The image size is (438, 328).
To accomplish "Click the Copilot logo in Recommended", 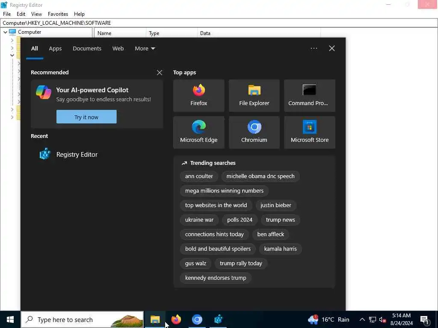I will 44,92.
